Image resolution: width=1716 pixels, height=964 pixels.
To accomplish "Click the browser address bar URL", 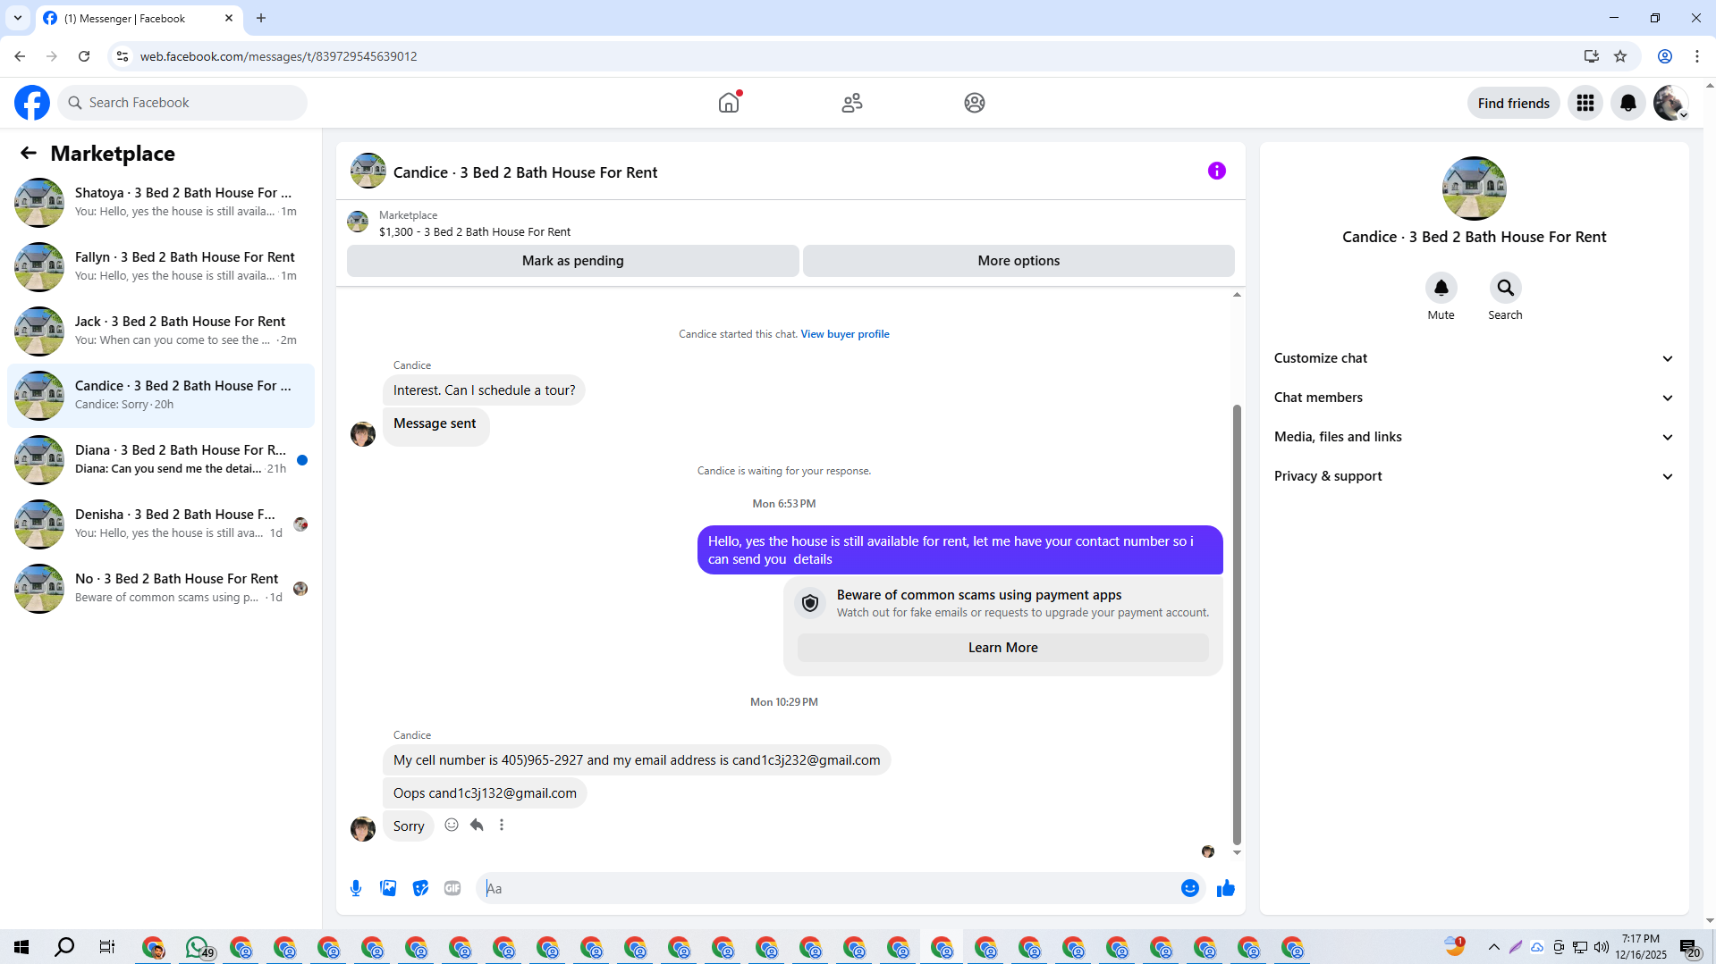I will coord(279,56).
